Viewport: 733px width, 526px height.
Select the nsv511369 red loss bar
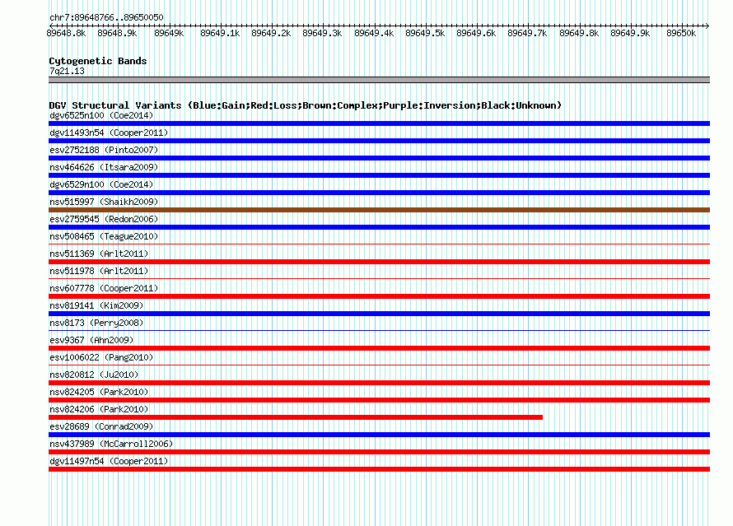coord(379,262)
